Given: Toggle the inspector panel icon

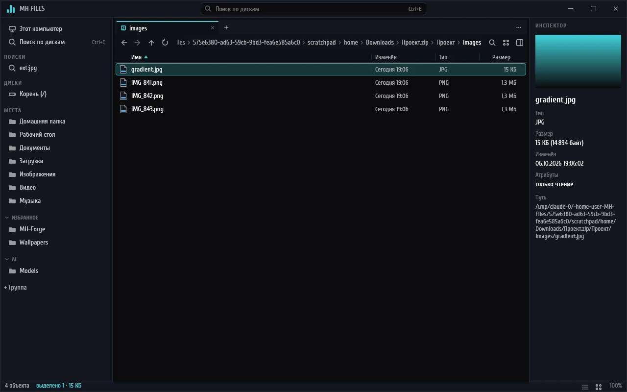Looking at the screenshot, I should pos(520,43).
